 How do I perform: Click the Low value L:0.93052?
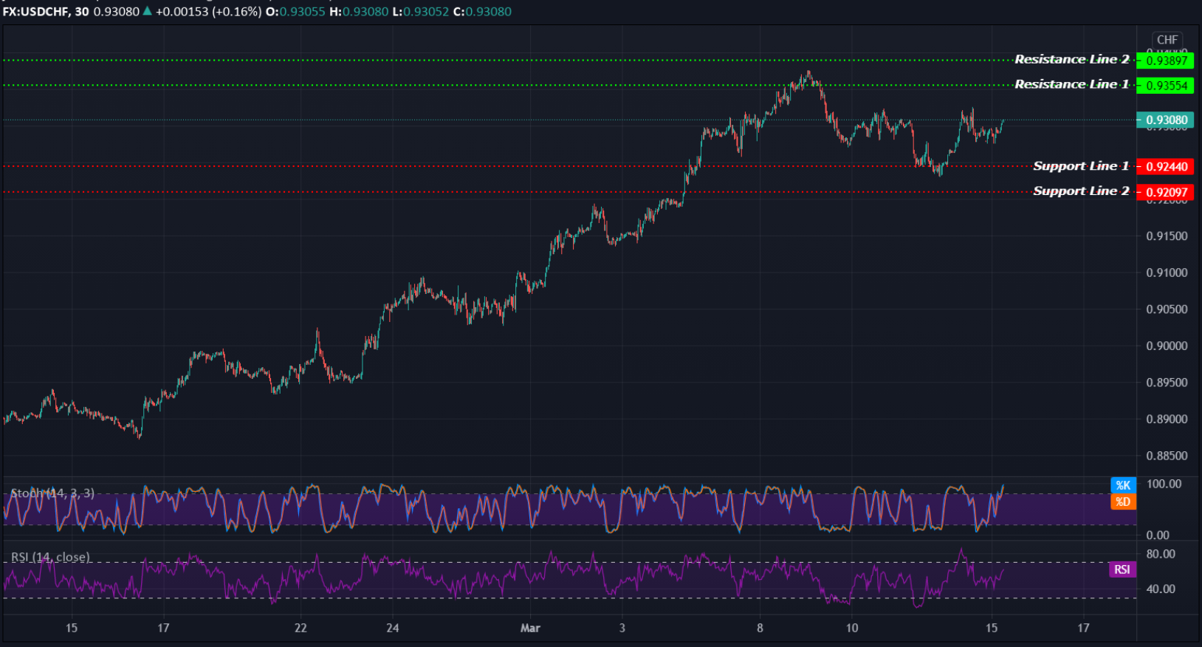click(421, 12)
